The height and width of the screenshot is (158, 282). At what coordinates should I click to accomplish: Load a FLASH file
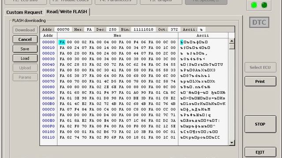tap(25, 58)
